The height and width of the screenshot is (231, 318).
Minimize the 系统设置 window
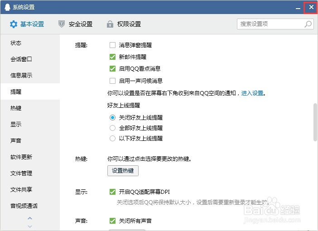298,8
